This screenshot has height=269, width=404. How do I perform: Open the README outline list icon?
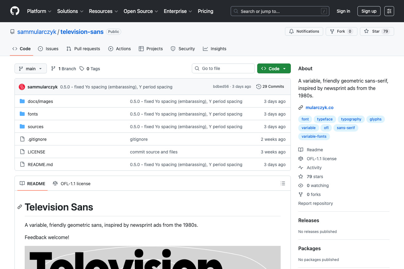[283, 184]
